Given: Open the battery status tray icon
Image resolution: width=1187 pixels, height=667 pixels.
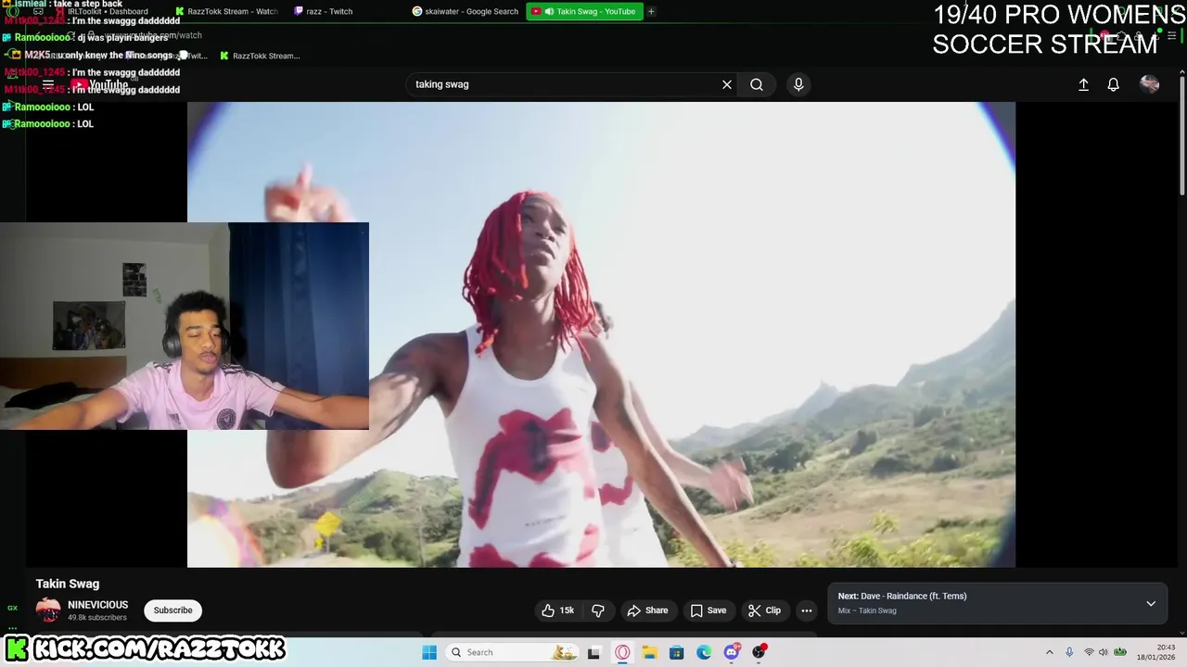Looking at the screenshot, I should click(1119, 652).
